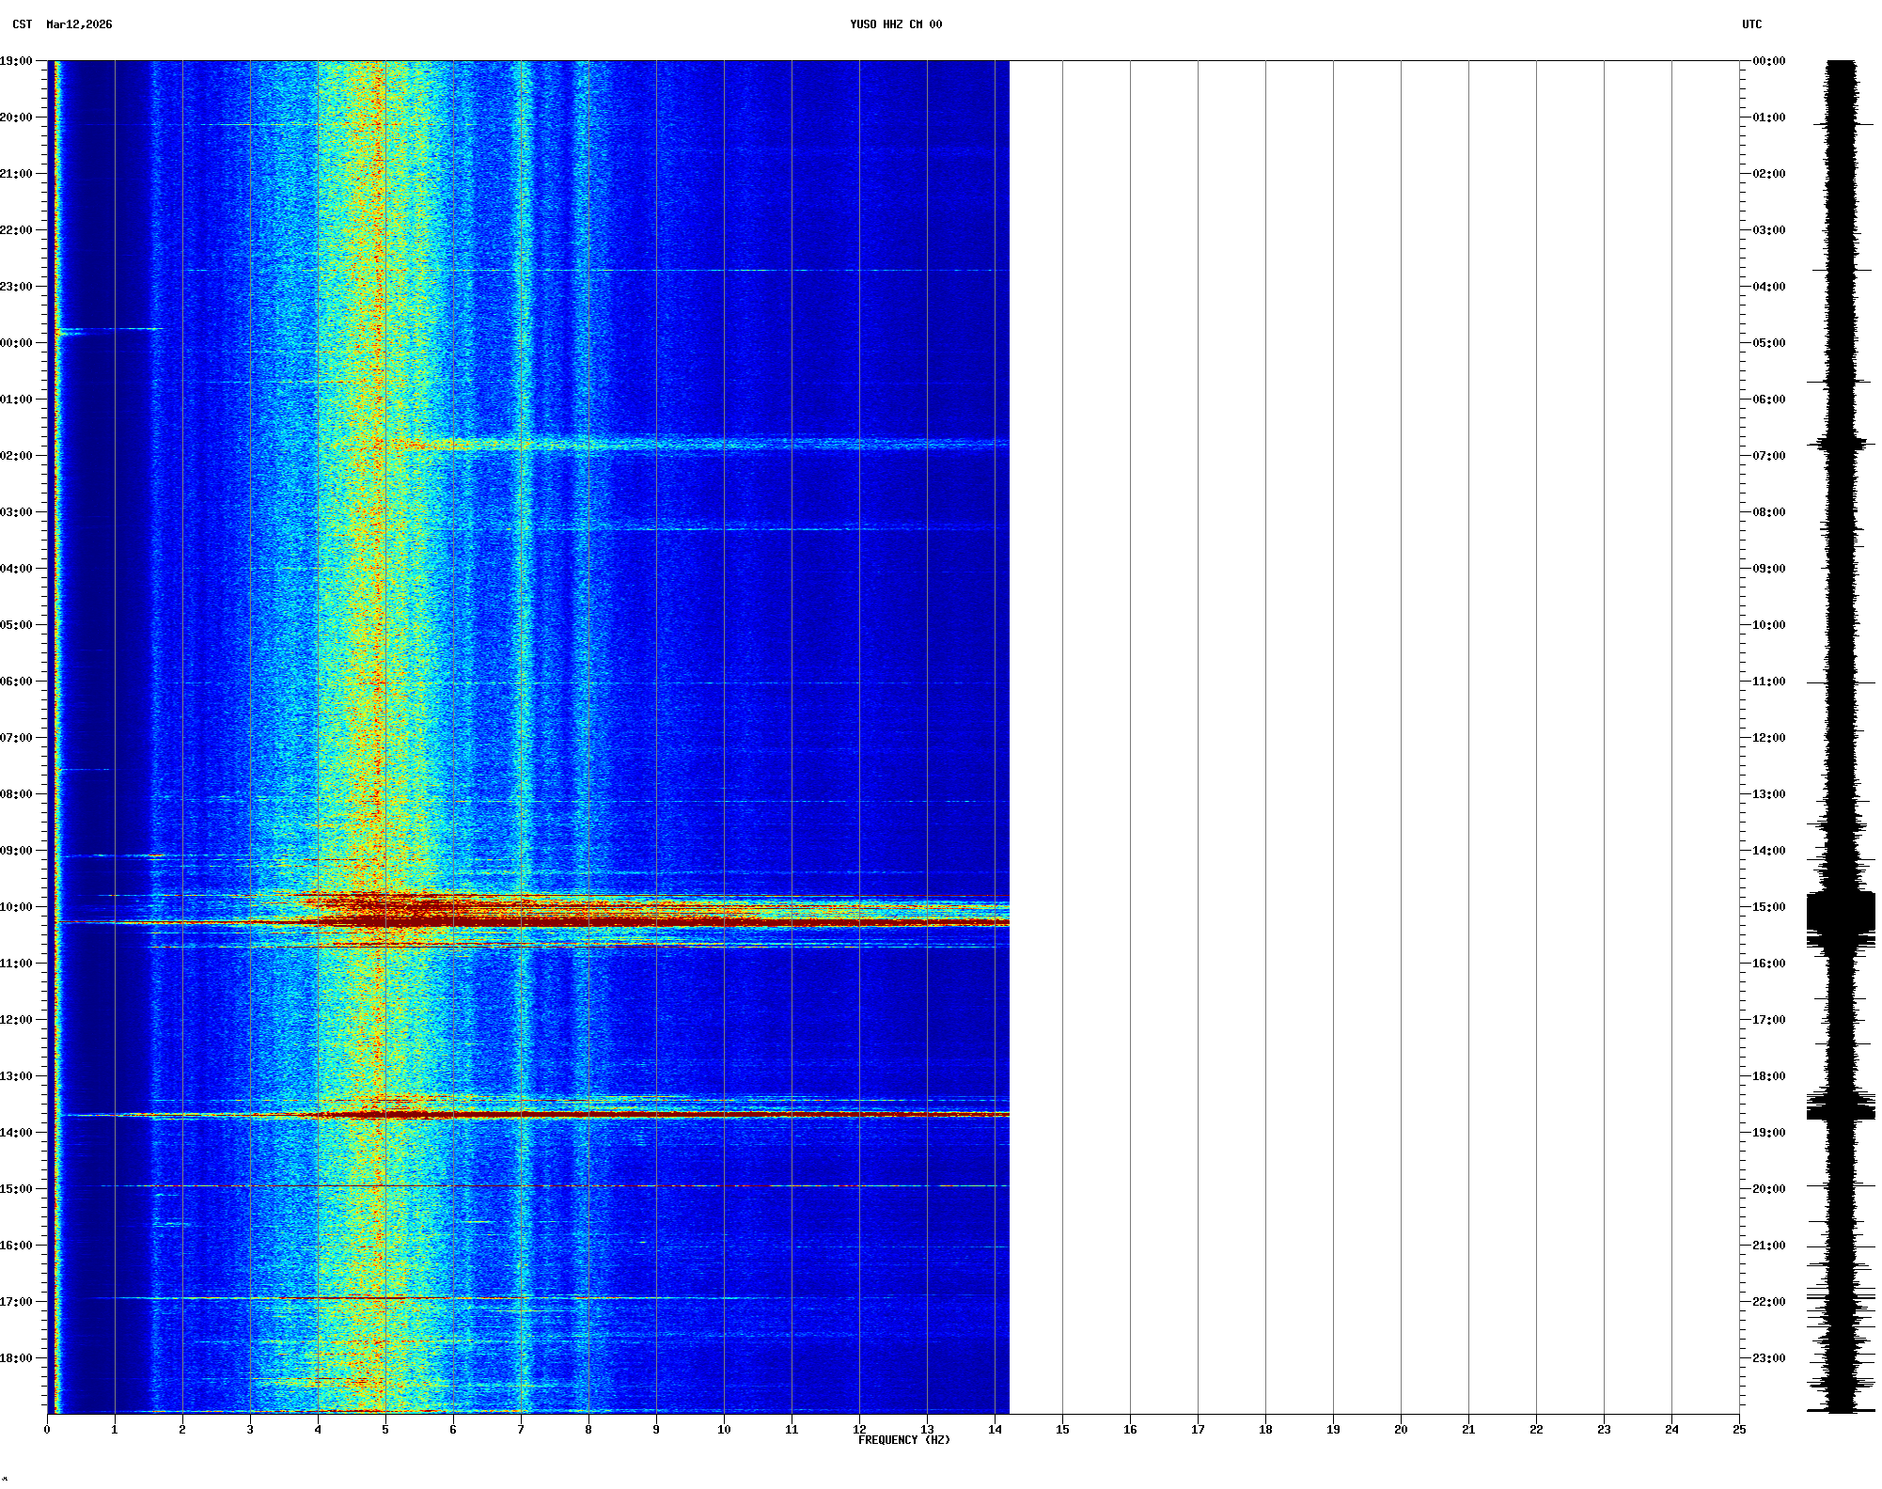Click the 0 Hz frequency tick label
Image resolution: width=1882 pixels, height=1489 pixels.
click(47, 1430)
